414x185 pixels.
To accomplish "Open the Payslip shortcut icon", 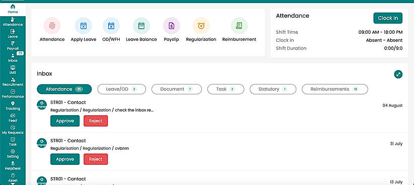I will (x=172, y=26).
